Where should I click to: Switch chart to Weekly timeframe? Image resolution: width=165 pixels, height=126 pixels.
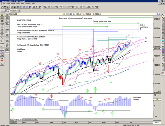click(12, 11)
